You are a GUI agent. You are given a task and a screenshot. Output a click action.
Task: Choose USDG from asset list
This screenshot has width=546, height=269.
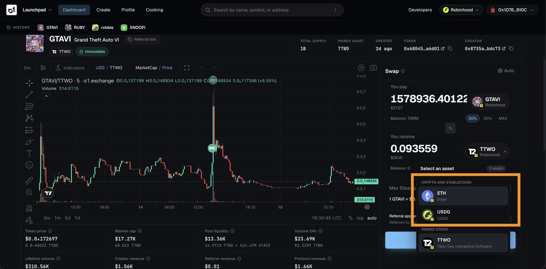coord(463,215)
